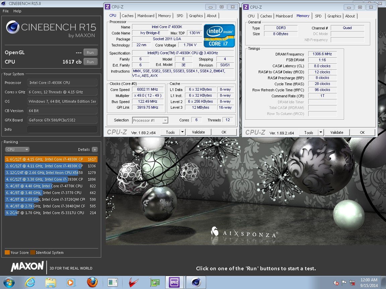Open SPD tab in right CPU-Z window
This screenshot has width=386, height=289.
[x=318, y=16]
